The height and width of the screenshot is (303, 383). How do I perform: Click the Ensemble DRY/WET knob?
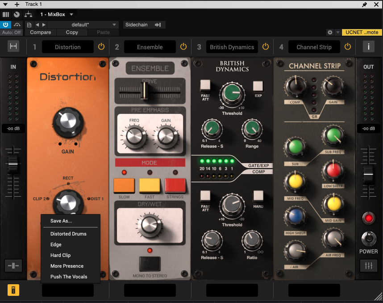pyautogui.click(x=150, y=225)
